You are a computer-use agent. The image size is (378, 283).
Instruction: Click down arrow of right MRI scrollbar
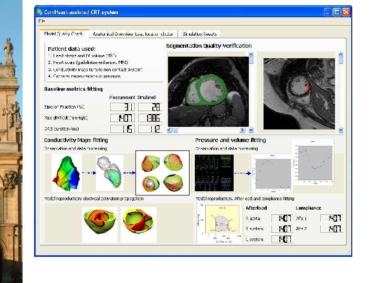[x=341, y=130]
